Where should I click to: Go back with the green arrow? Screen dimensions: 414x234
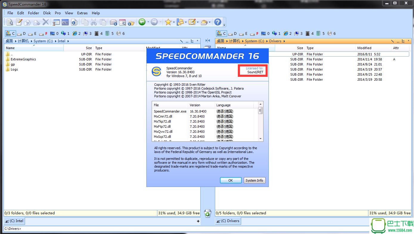point(142,22)
